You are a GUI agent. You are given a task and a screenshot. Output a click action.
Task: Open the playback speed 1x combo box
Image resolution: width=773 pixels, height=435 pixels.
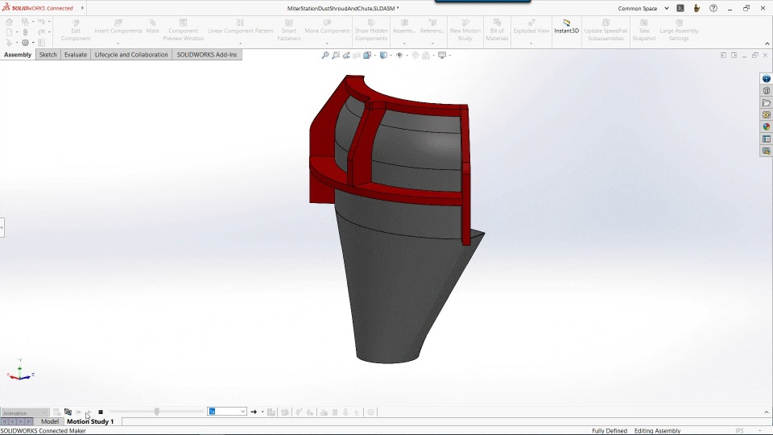coord(227,412)
